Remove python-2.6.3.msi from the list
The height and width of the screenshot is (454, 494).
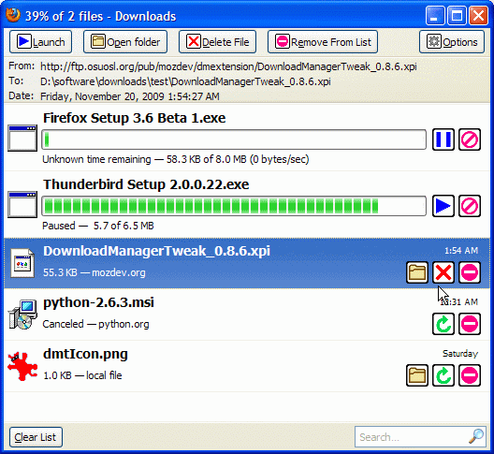[470, 324]
